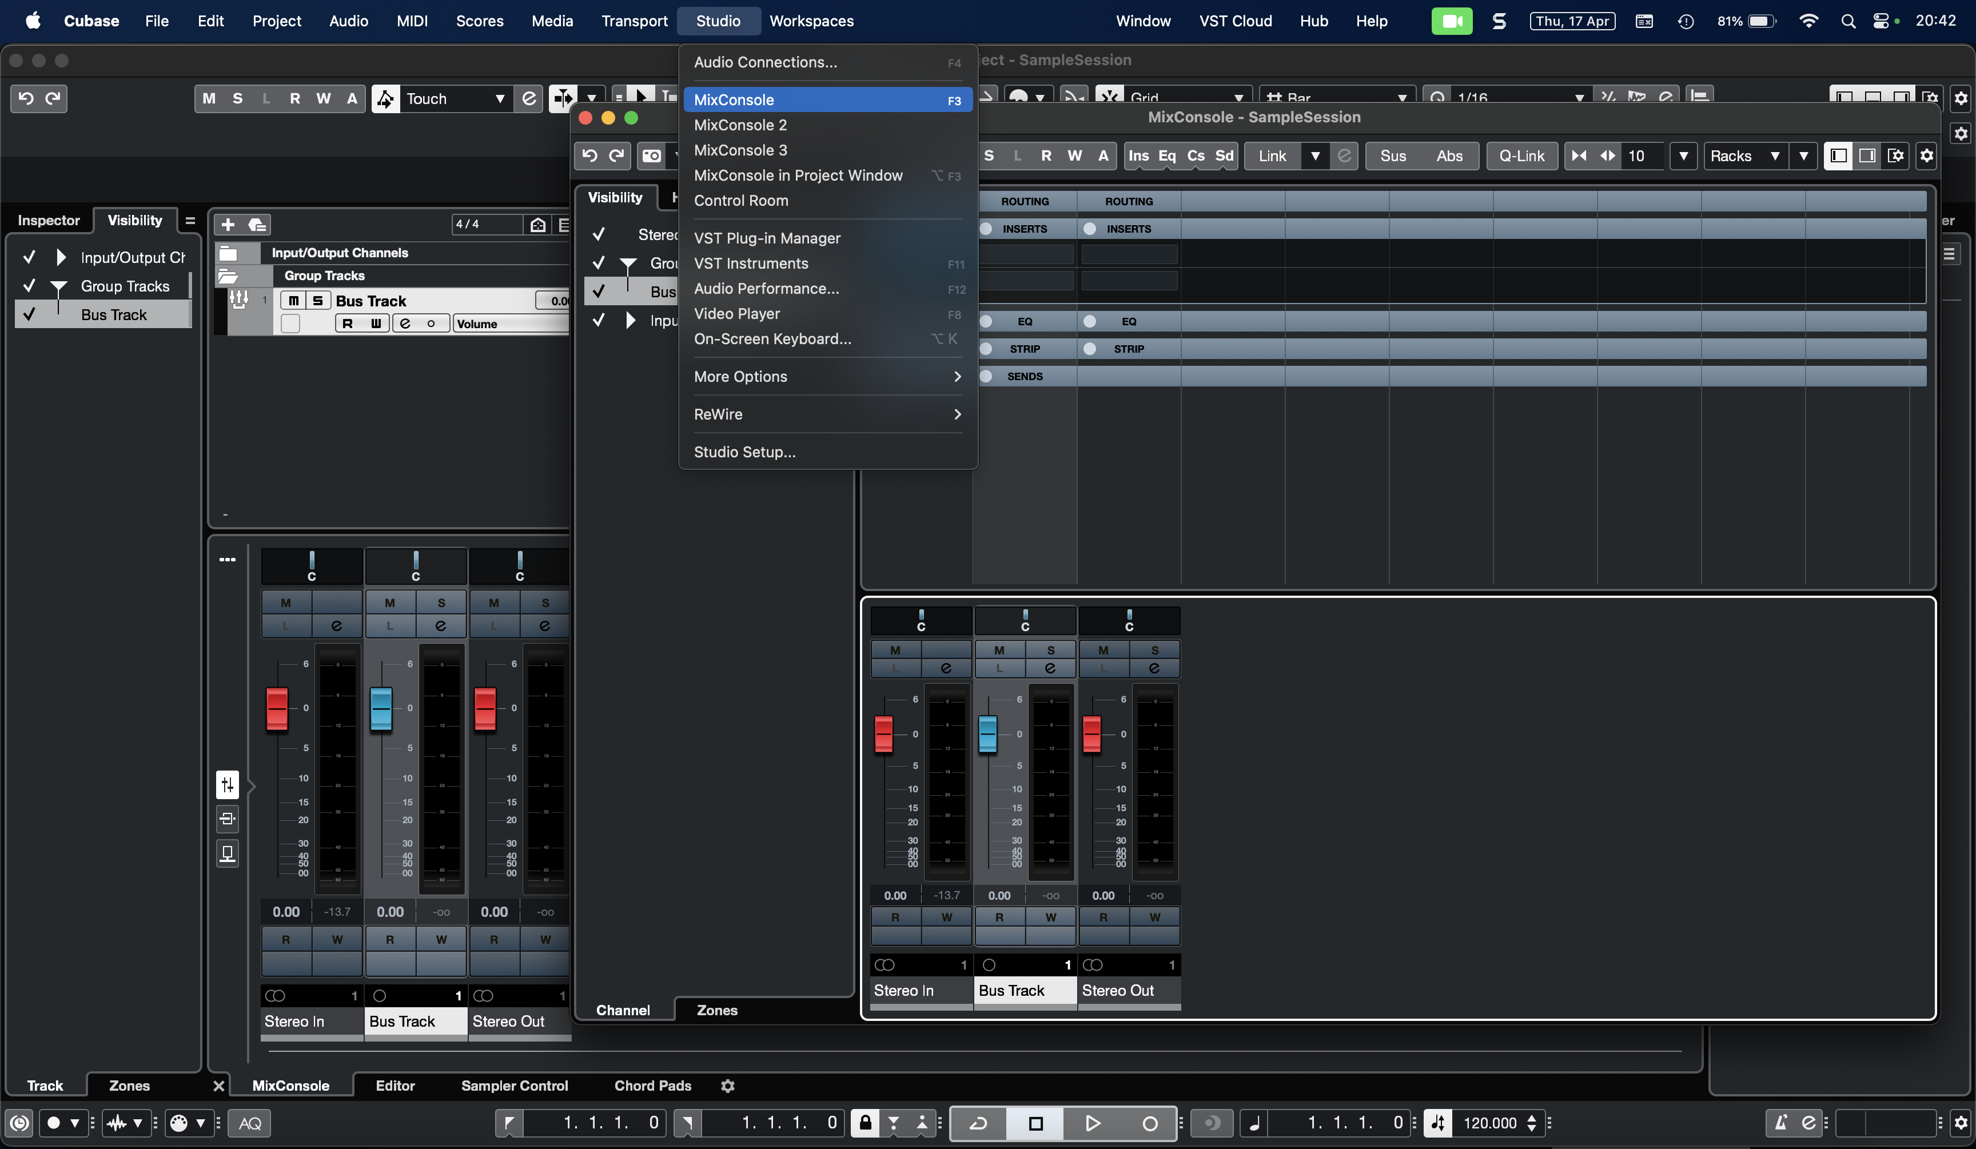This screenshot has height=1149, width=1976.
Task: Activate the cycle loop button in transport
Action: point(978,1122)
